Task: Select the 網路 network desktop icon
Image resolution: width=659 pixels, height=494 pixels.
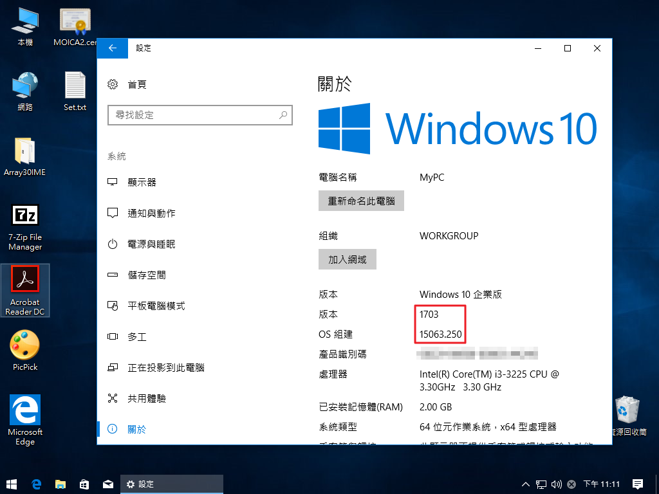Action: (x=25, y=91)
